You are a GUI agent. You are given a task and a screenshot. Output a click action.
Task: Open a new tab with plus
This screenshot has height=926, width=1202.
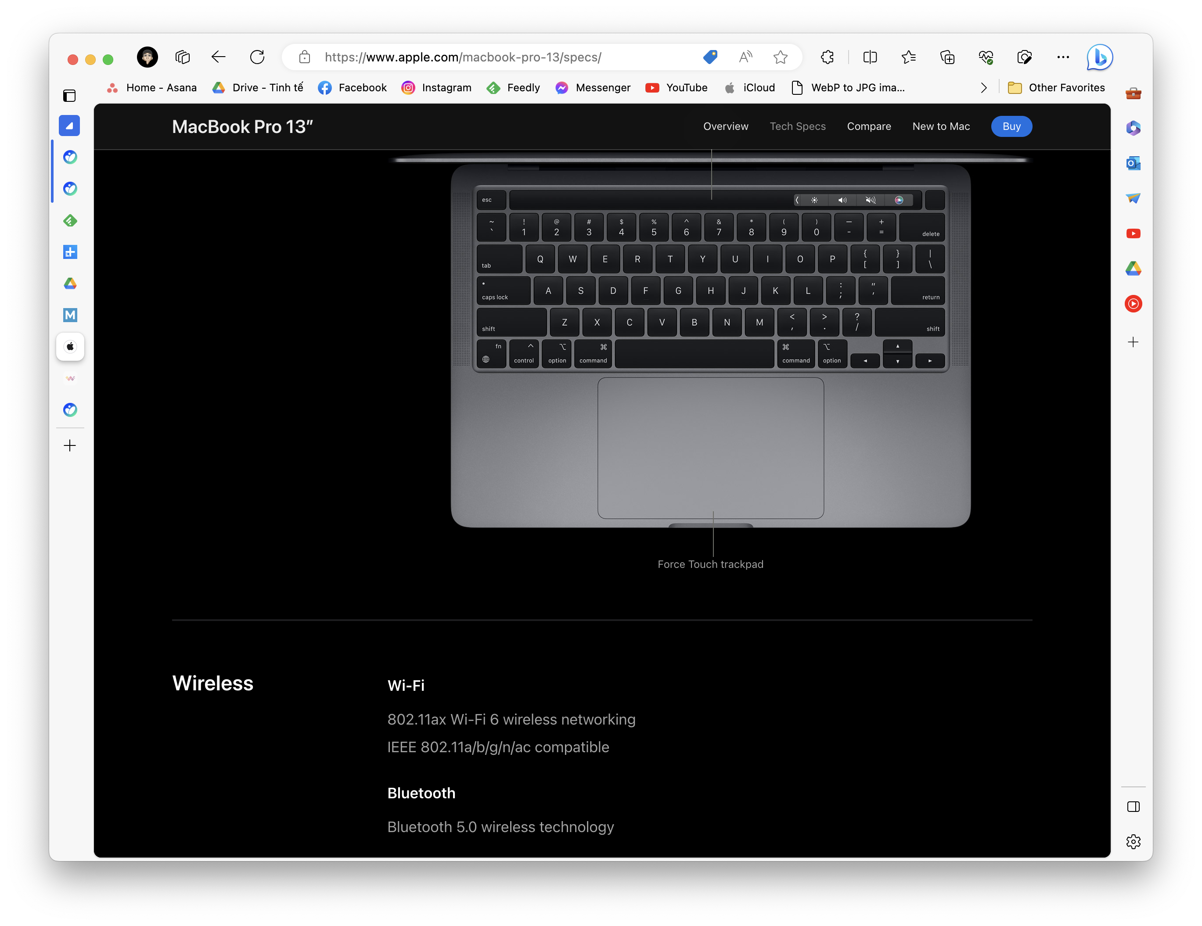pos(70,446)
